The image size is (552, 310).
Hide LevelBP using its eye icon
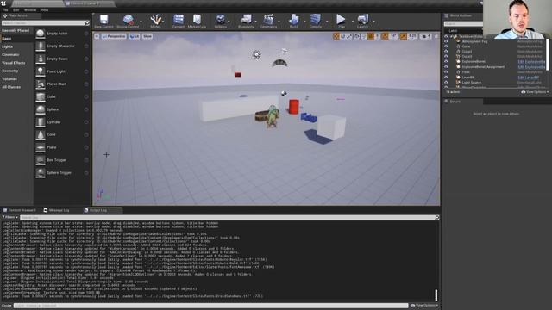[x=446, y=77]
